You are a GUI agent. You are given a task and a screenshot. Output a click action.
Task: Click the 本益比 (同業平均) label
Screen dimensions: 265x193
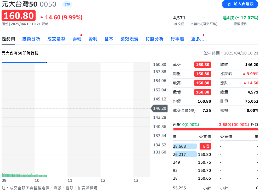[x=204, y=24]
